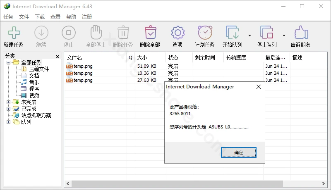Open dropdown arrow next to 开始队列
Image resolution: width=331 pixels, height=190 pixels.
pyautogui.click(x=250, y=36)
